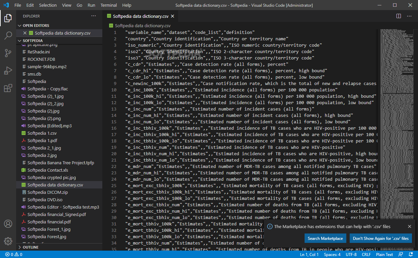Open the Terminal menu

point(109,5)
